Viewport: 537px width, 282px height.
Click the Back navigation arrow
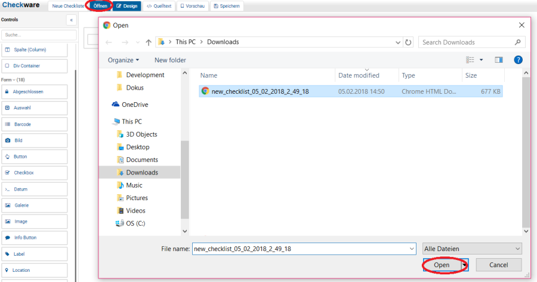pyautogui.click(x=109, y=42)
